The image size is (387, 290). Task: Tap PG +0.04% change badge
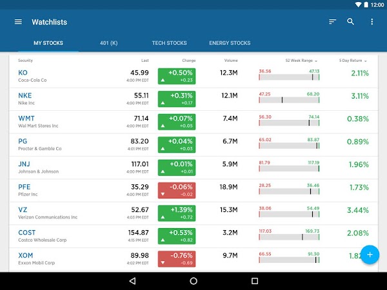click(x=177, y=145)
